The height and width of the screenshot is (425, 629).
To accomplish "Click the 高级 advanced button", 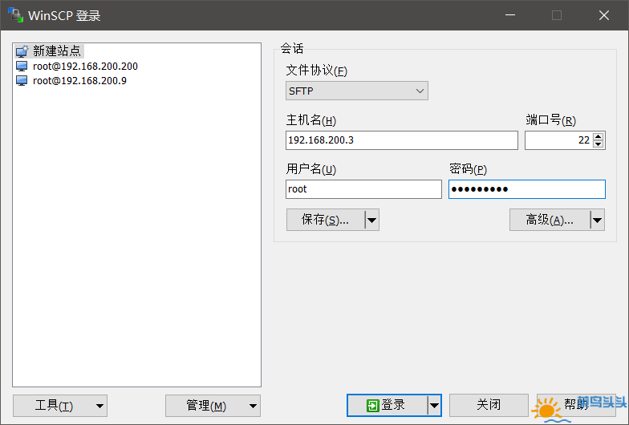I will point(550,220).
